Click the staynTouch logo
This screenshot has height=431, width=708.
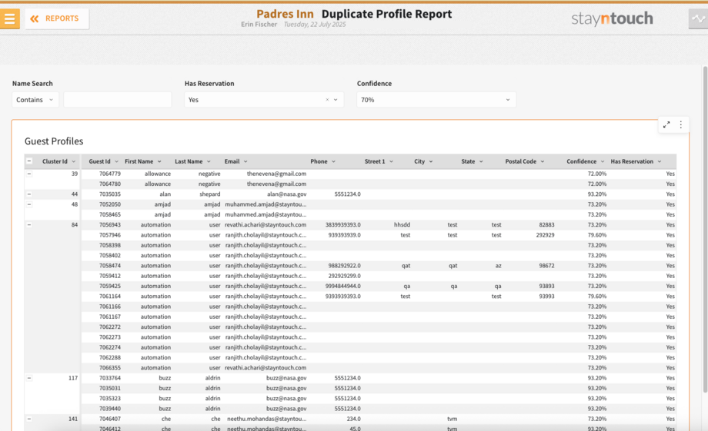click(x=612, y=18)
